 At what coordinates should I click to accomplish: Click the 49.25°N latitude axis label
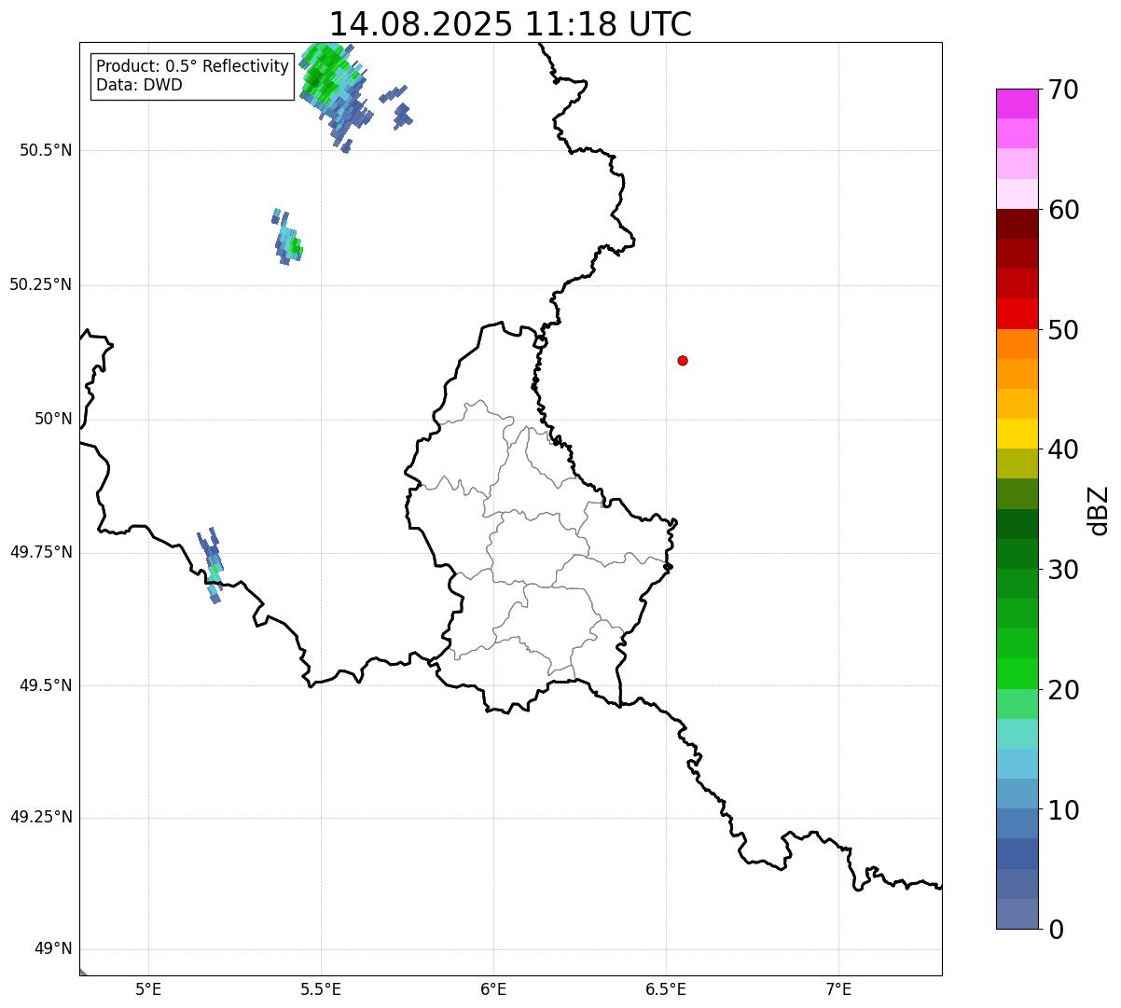pos(41,818)
